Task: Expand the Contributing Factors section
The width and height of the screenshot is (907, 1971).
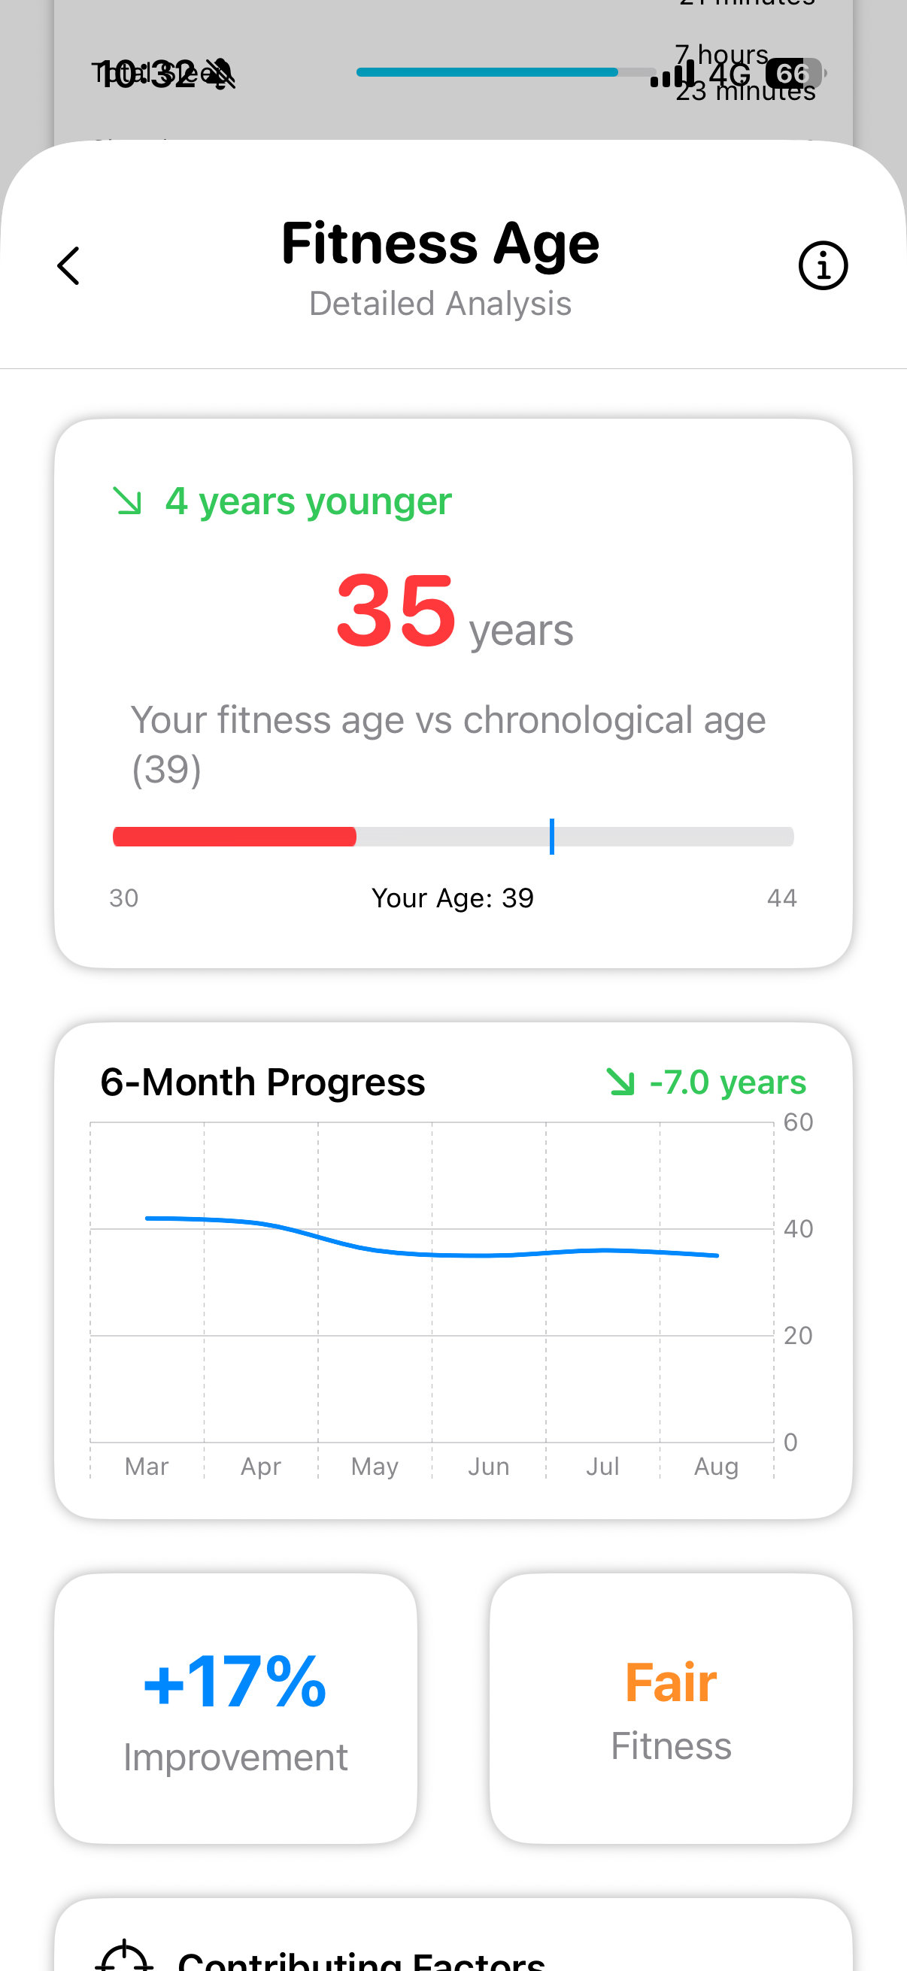Action: (x=361, y=1959)
